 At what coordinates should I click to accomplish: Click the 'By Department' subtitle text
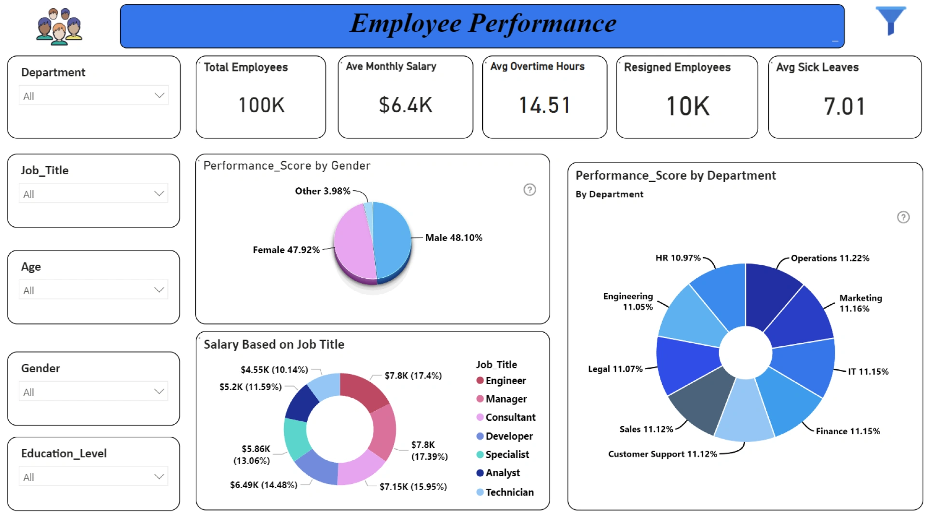610,194
